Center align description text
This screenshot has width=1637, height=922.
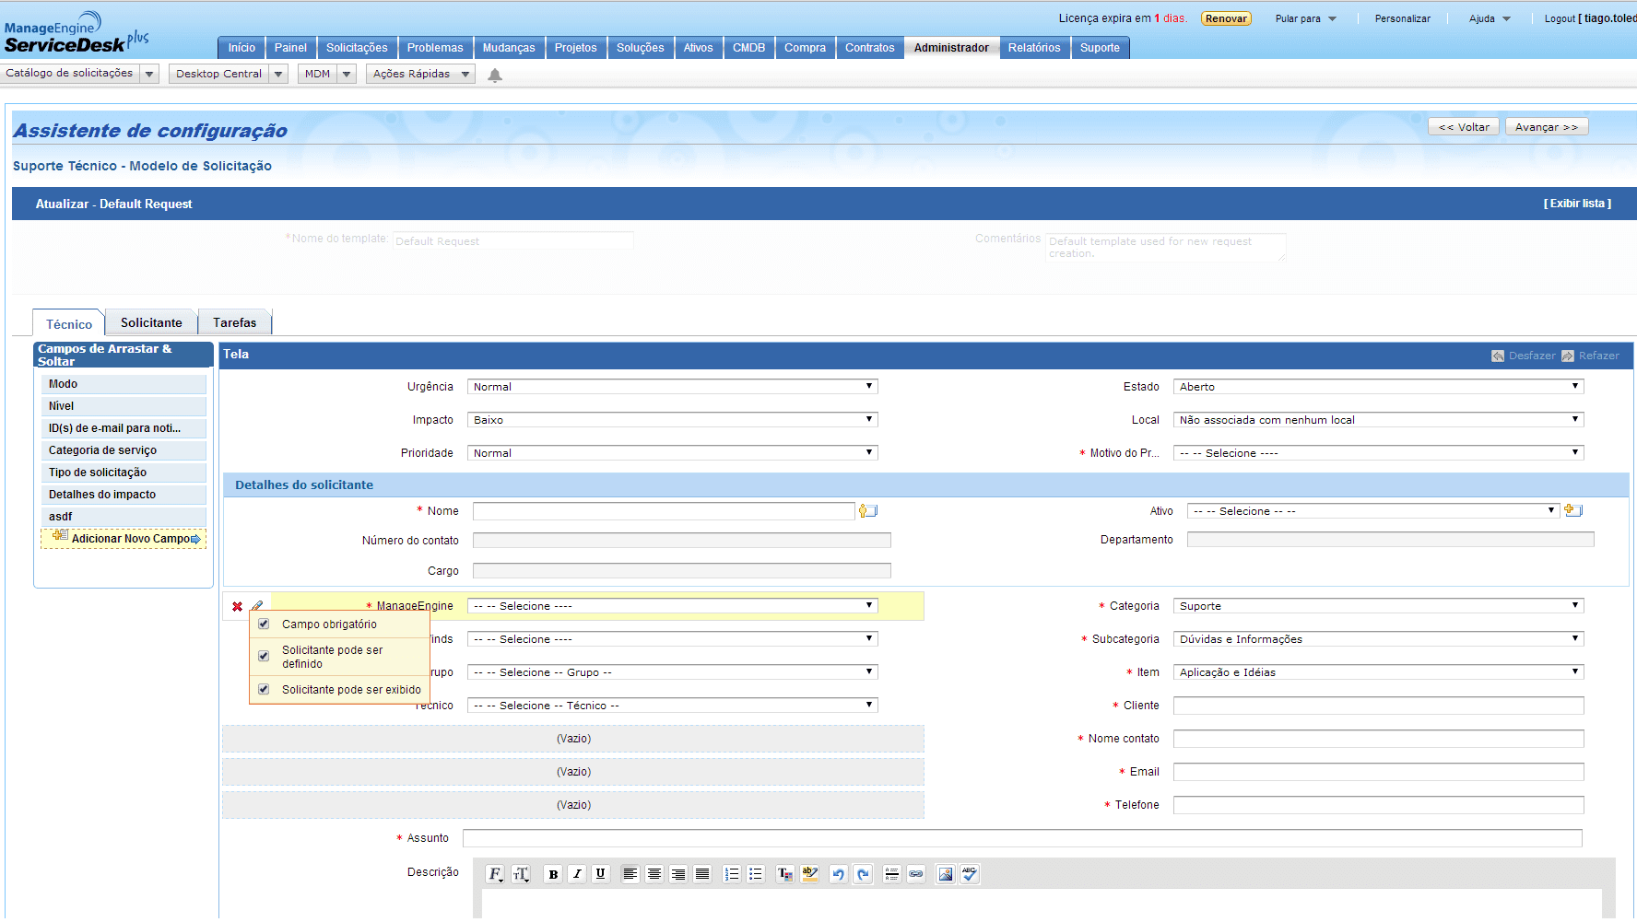(x=654, y=874)
